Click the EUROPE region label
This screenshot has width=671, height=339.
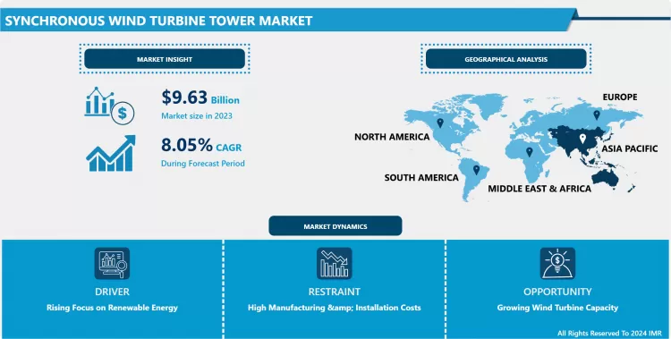coord(620,97)
